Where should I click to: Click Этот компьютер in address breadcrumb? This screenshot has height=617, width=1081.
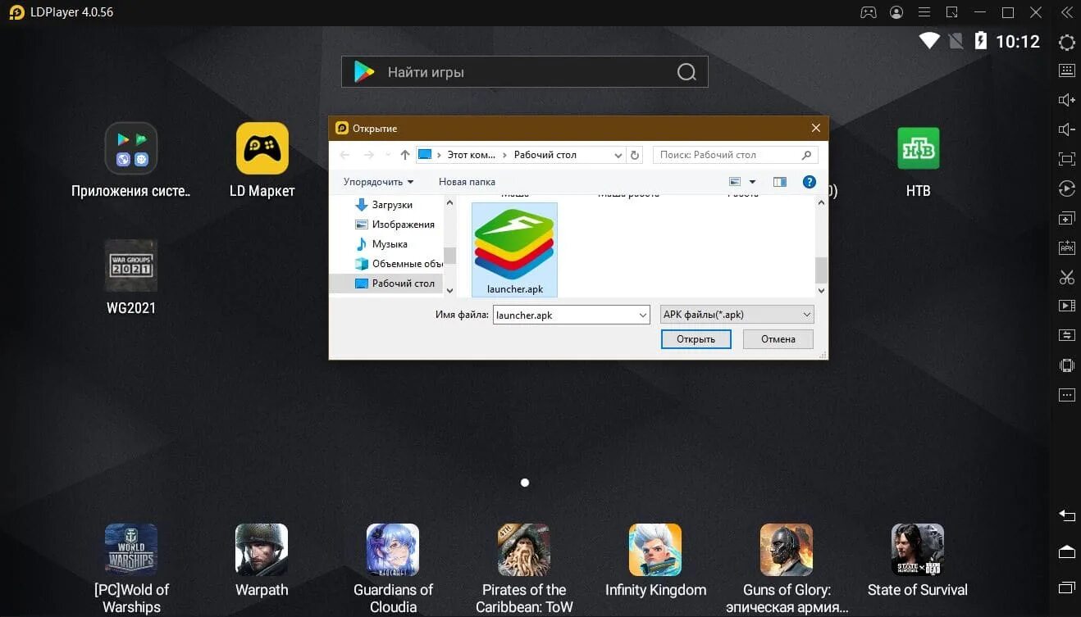coord(471,155)
